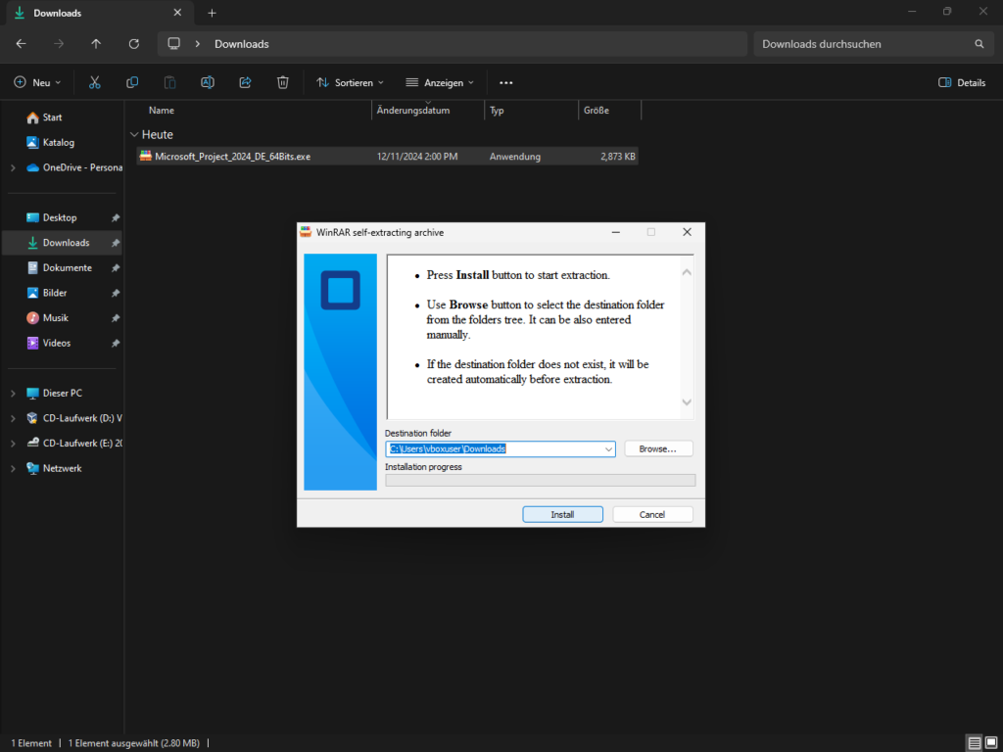This screenshot has width=1003, height=752.
Task: Refresh the Downloads folder view
Action: point(134,44)
